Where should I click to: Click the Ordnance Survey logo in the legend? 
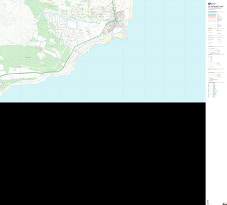coord(212,3)
